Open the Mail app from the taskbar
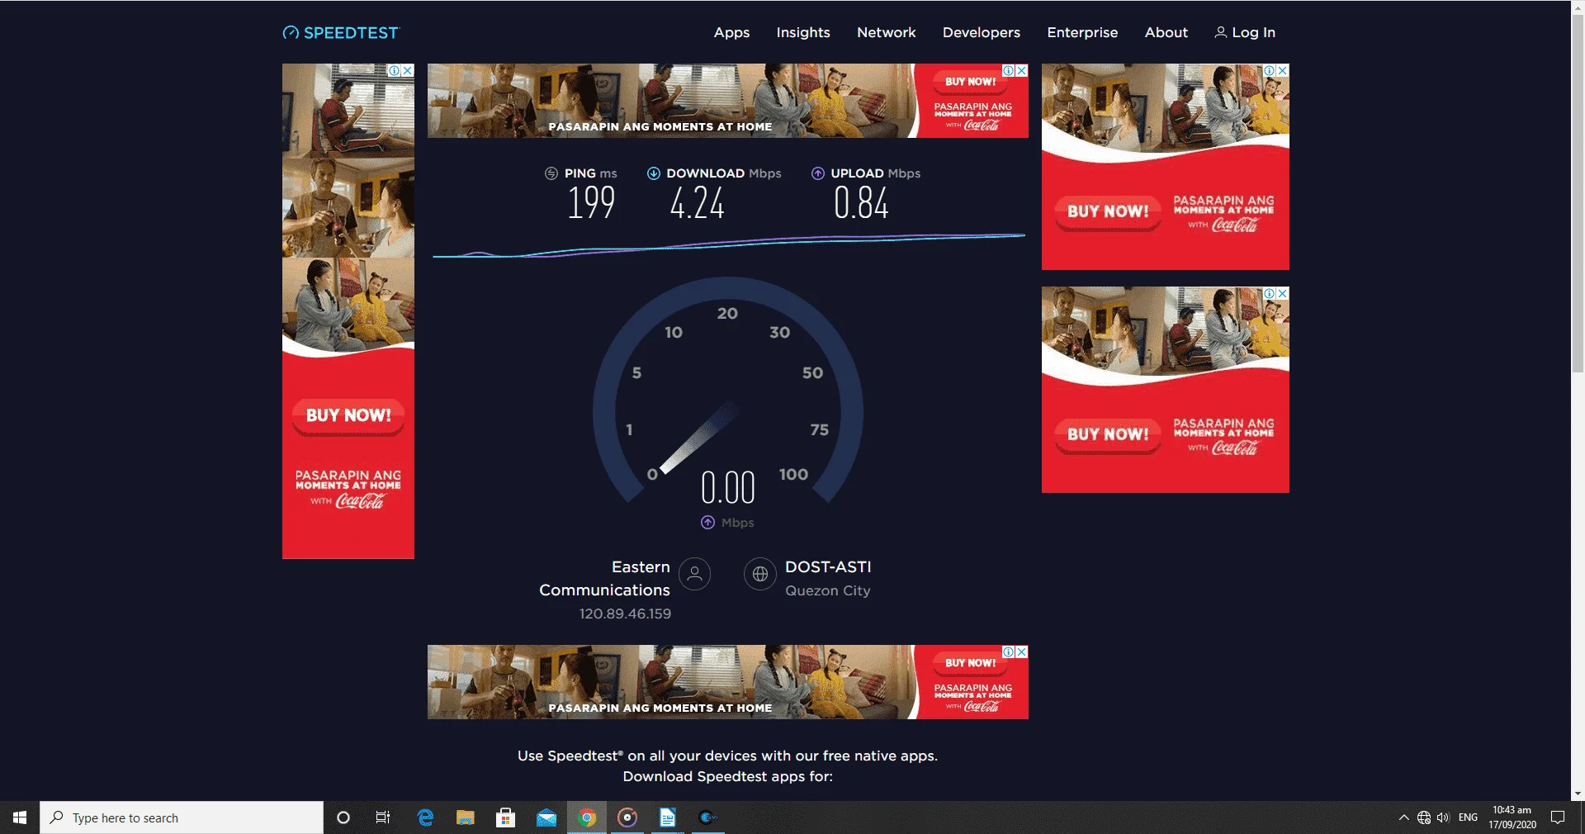 tap(546, 817)
